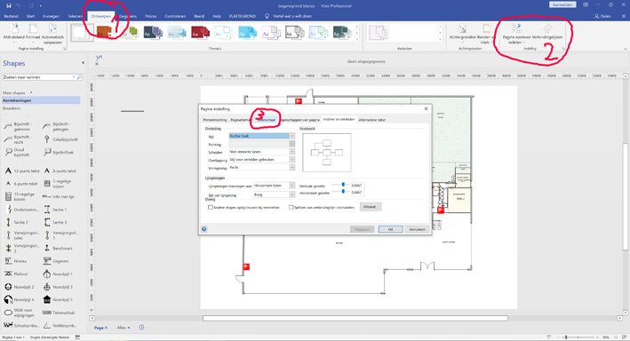The width and height of the screenshot is (630, 341).
Task: Select the 8-punts tekst shape
Action: [x=60, y=170]
